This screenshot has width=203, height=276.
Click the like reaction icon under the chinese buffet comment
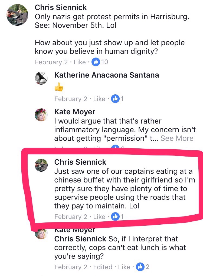tap(115, 217)
